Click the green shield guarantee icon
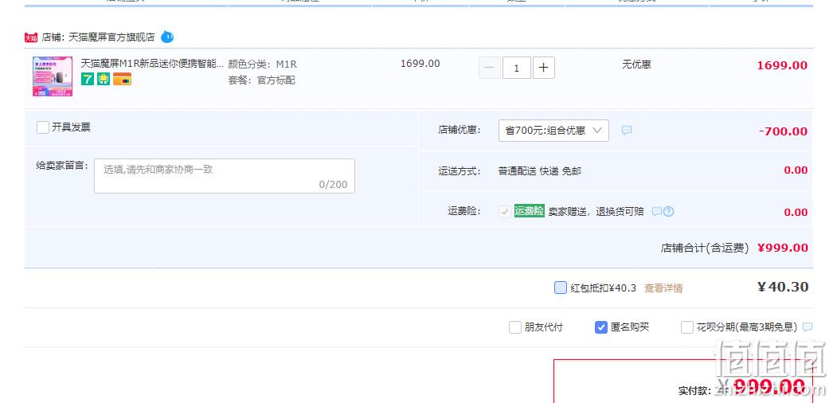The image size is (833, 403). 103,79
